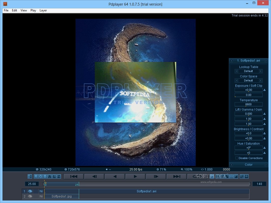Click the left arrow of the Color panel
This screenshot has width=271, height=203.
point(231,165)
